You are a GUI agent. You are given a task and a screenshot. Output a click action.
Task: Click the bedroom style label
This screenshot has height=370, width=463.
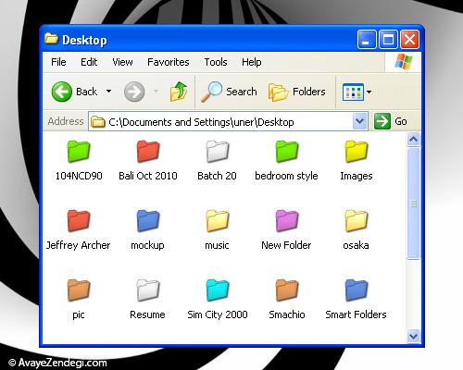[x=286, y=176]
